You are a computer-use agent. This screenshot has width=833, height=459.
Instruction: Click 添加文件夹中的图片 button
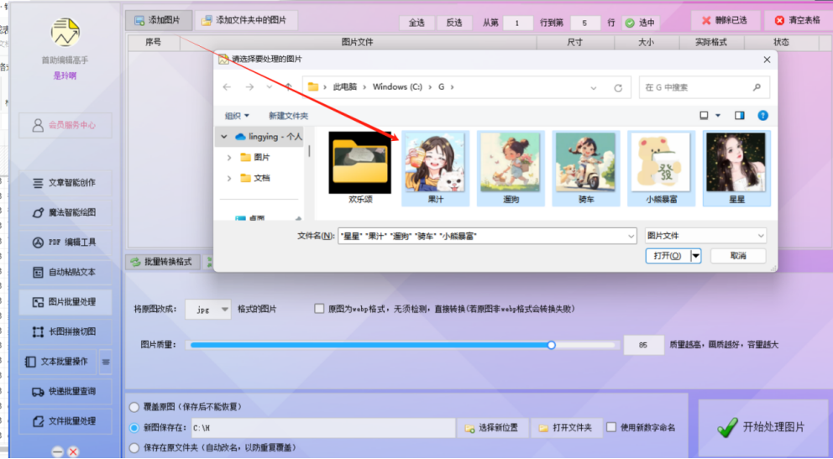245,20
